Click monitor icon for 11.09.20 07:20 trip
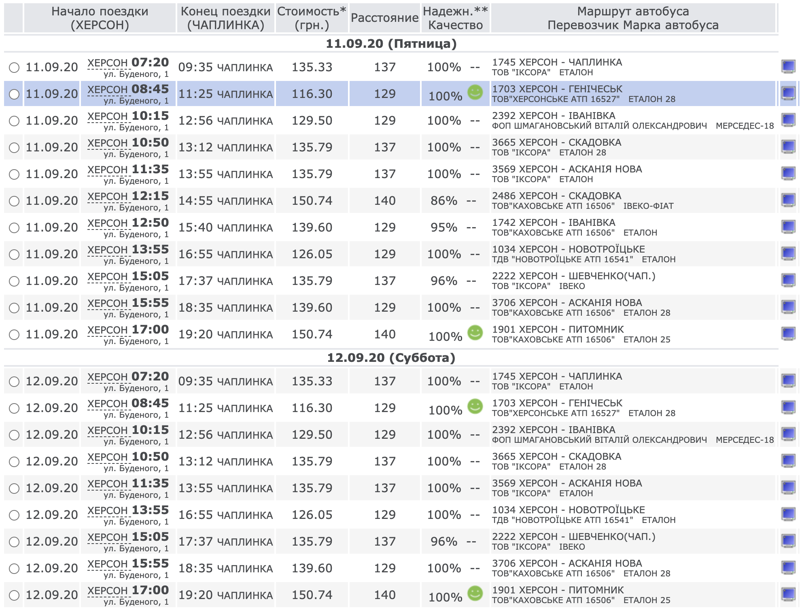The height and width of the screenshot is (612, 802). coord(788,66)
